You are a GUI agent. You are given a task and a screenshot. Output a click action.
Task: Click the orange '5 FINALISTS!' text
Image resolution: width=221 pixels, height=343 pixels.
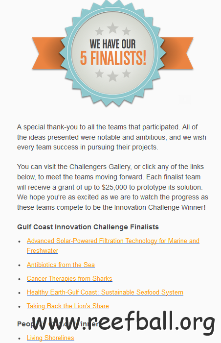click(x=113, y=58)
